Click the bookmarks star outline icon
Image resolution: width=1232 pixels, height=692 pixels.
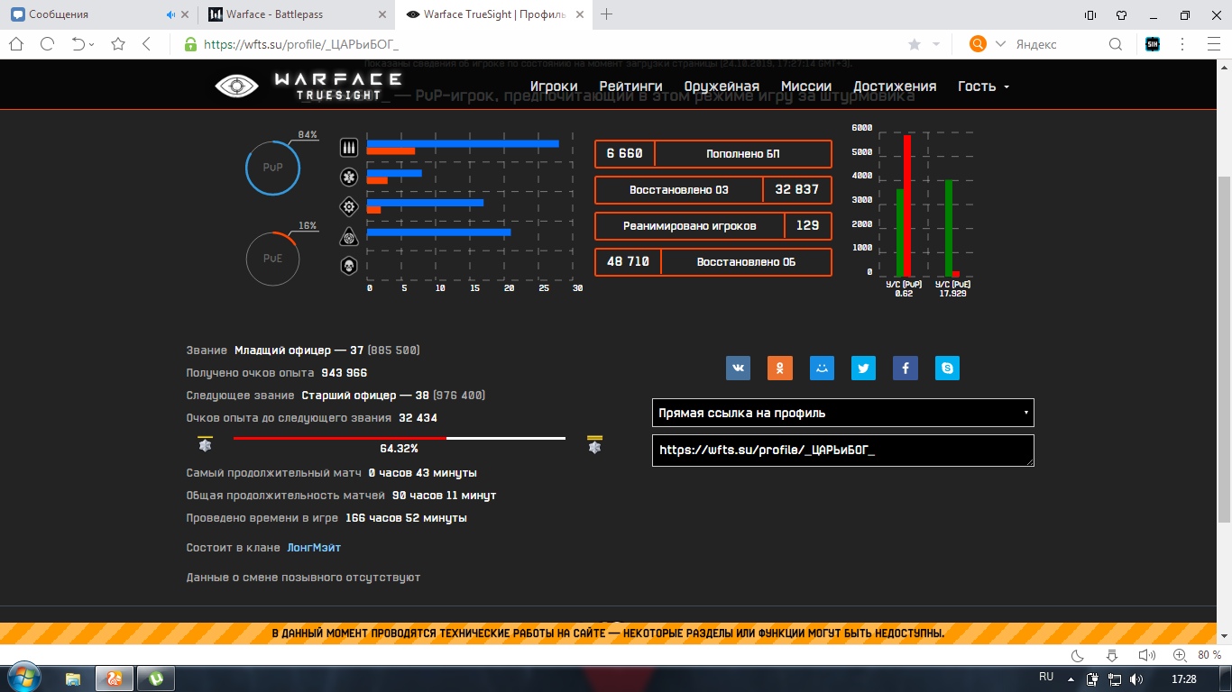pyautogui.click(x=118, y=44)
